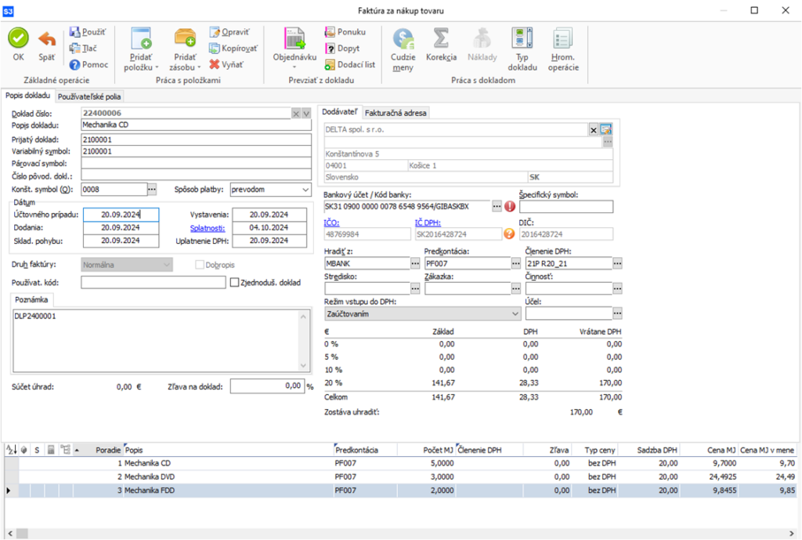Click the Vyňať red X icon
The height and width of the screenshot is (540, 802).
(x=215, y=64)
